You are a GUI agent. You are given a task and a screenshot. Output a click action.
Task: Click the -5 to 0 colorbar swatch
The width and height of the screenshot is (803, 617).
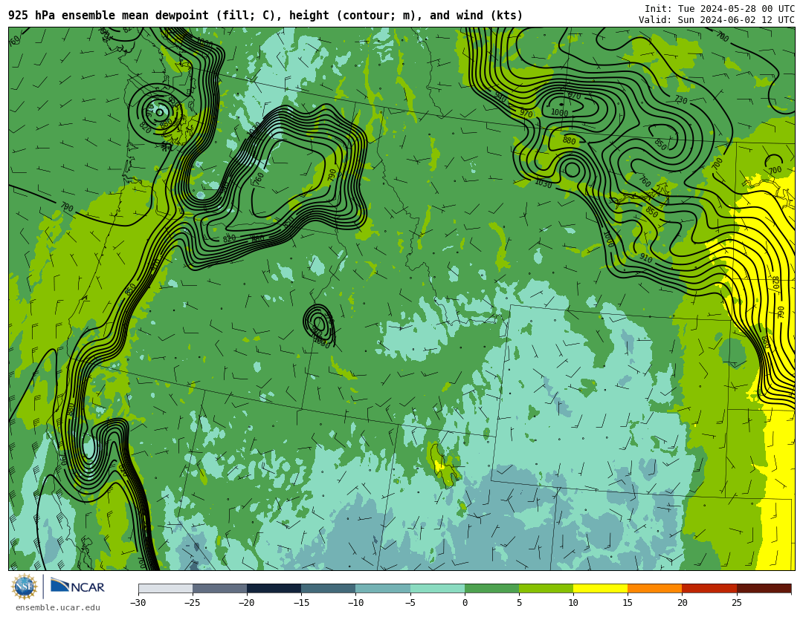pos(437,588)
